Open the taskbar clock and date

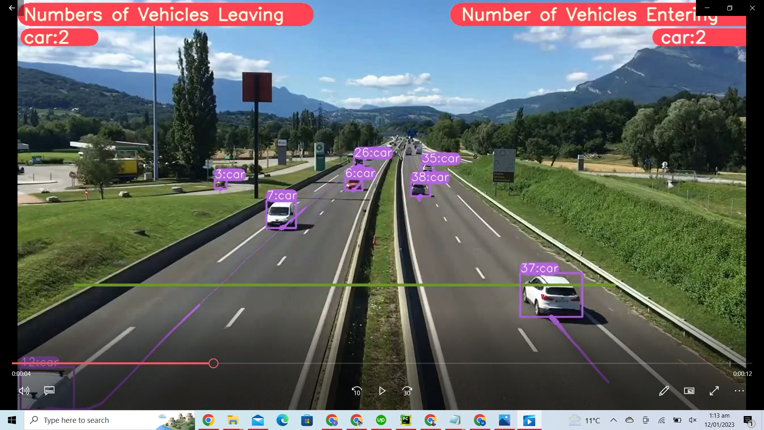point(719,420)
